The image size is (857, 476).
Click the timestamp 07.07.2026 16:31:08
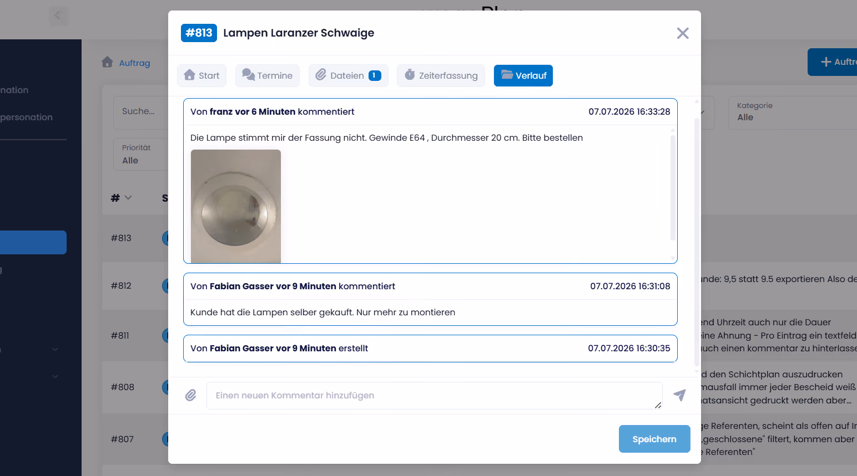(x=630, y=286)
